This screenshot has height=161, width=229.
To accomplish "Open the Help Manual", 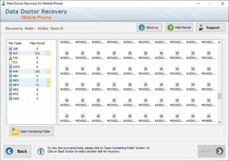I will (x=179, y=27).
